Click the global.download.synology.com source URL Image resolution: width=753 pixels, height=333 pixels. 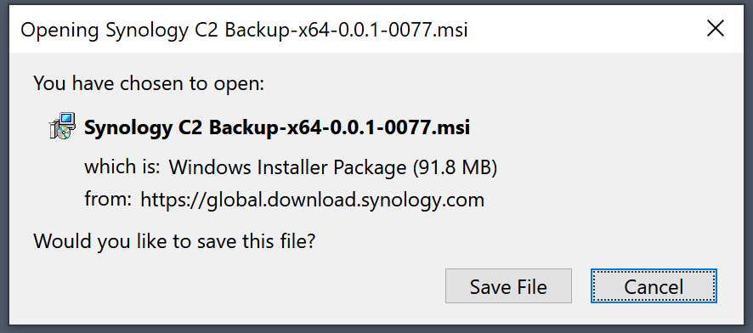[312, 200]
